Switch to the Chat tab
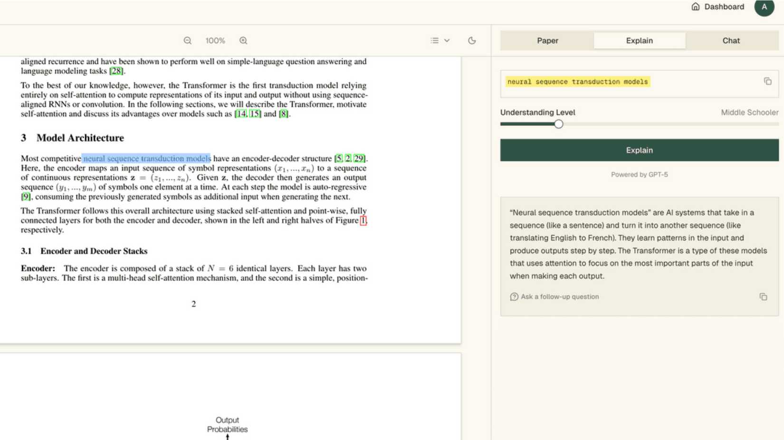 [x=731, y=41]
